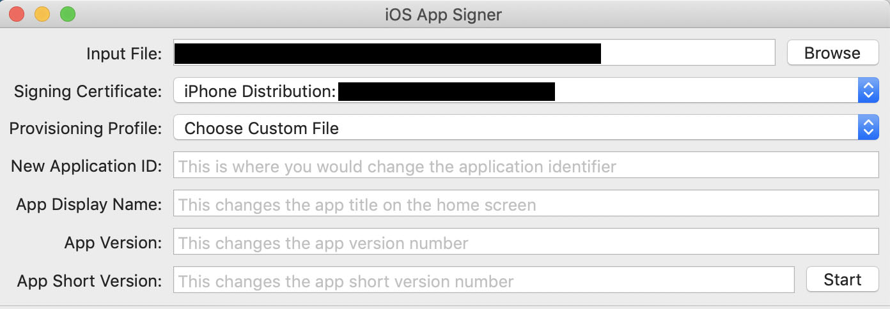Focus the New Application ID field
This screenshot has width=890, height=309.
(x=526, y=166)
